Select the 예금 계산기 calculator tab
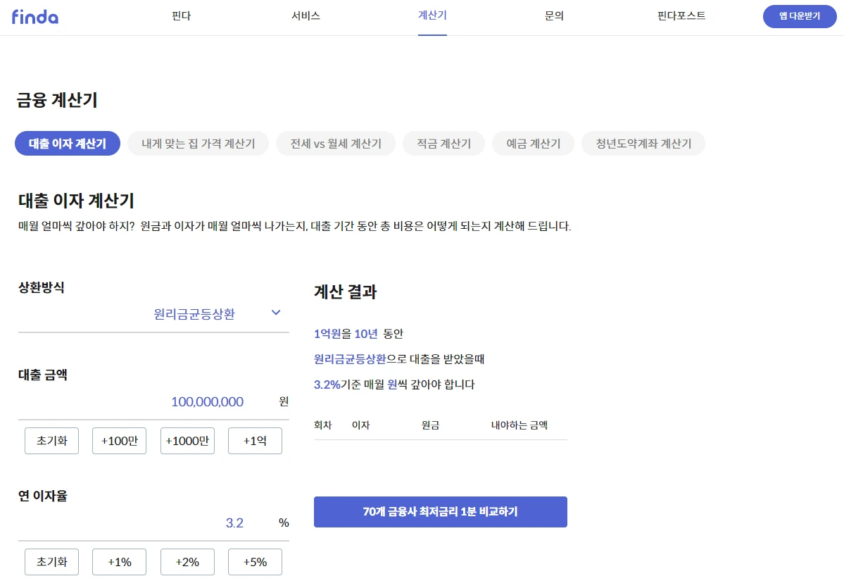This screenshot has width=844, height=588. point(533,143)
